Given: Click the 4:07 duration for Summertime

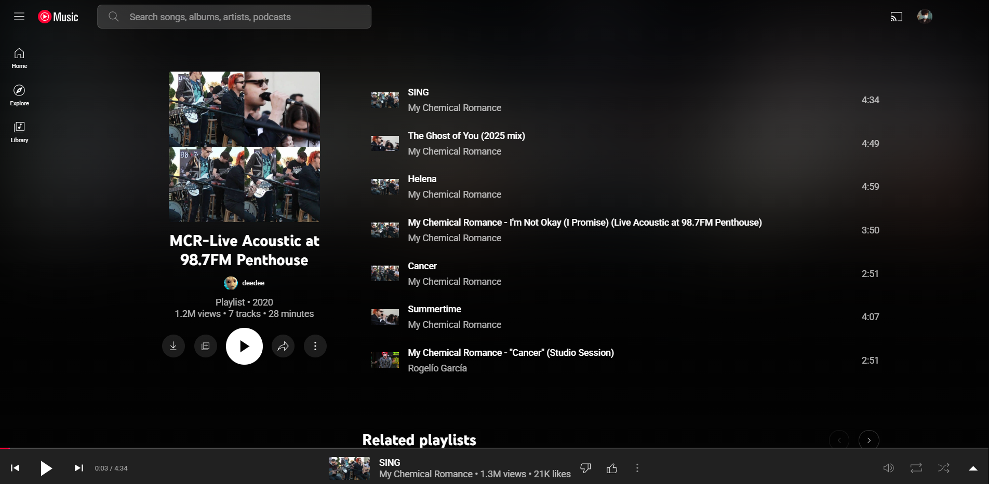Looking at the screenshot, I should tap(870, 317).
